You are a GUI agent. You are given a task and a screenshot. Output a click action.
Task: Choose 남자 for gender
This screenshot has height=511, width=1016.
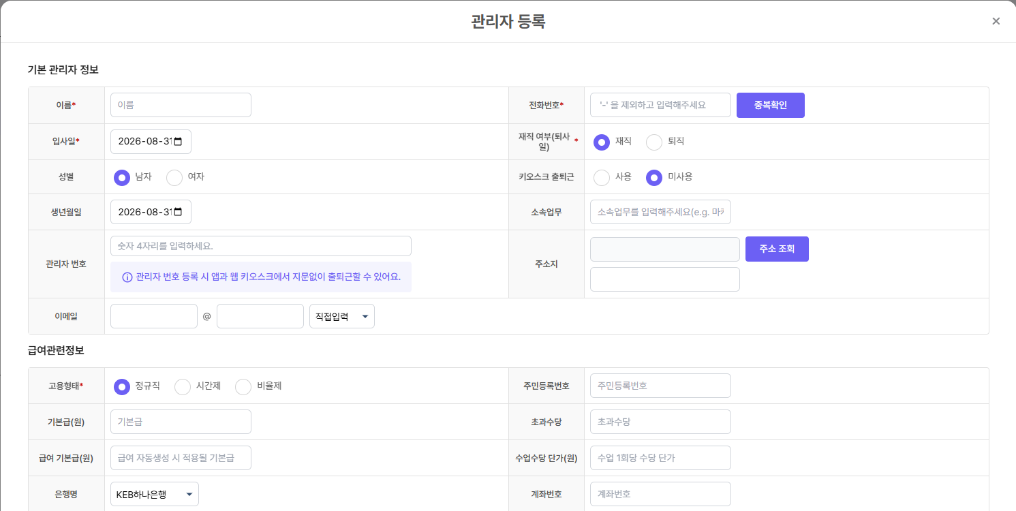click(x=121, y=177)
